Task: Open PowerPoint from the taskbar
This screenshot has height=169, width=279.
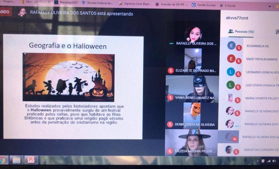Action: pos(31,160)
